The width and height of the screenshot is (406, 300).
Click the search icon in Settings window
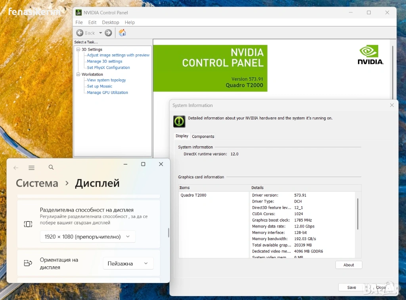(x=51, y=168)
